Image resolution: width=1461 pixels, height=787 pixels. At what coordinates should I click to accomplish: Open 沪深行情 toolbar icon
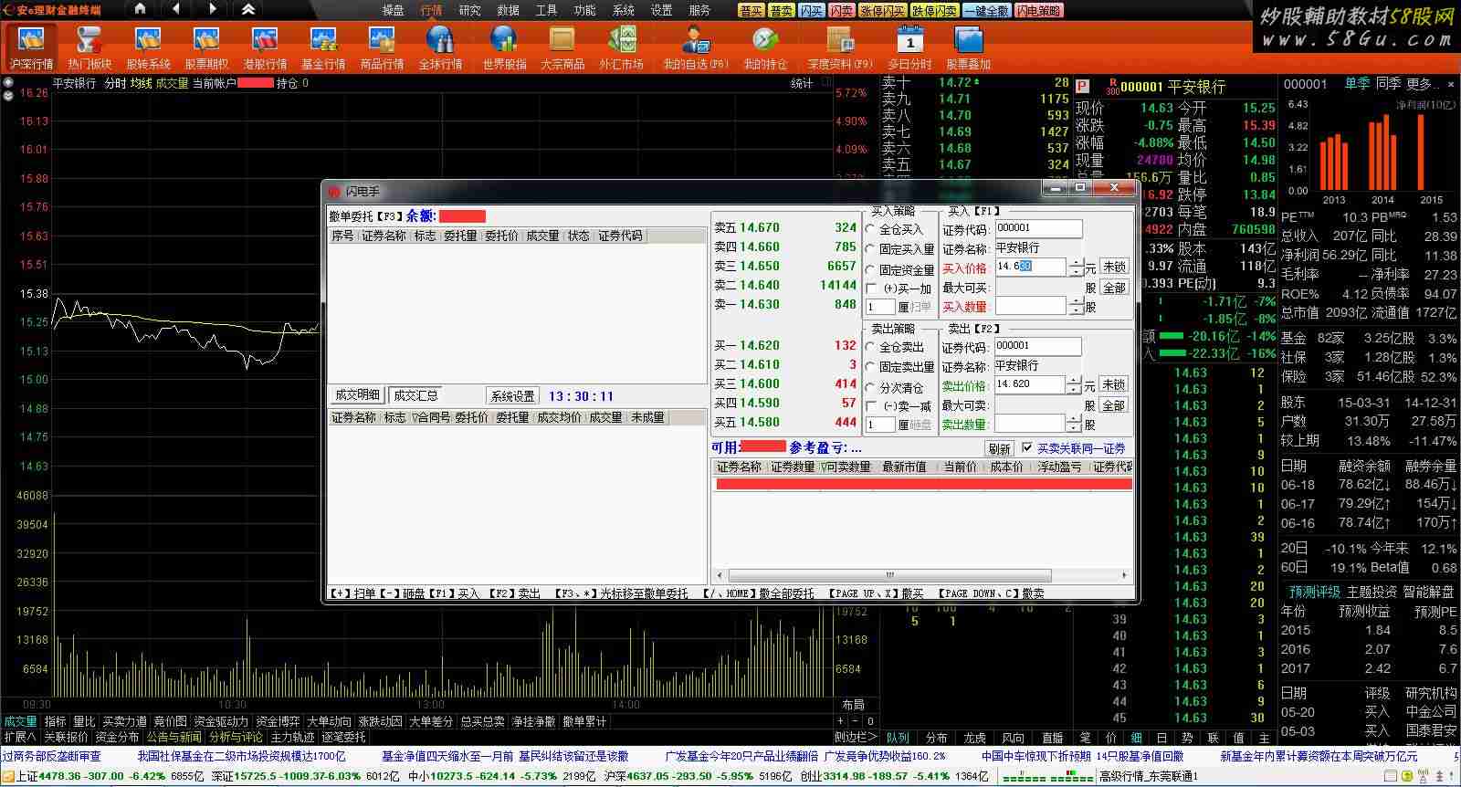click(32, 47)
